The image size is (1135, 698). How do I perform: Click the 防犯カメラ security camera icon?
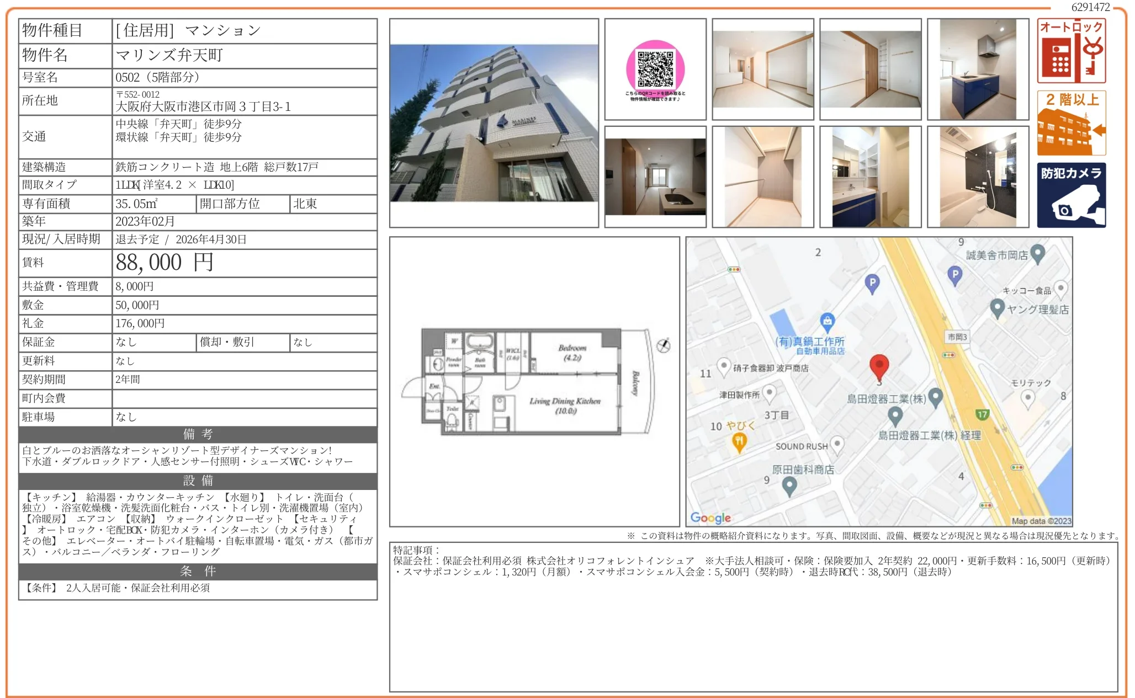click(x=1070, y=195)
